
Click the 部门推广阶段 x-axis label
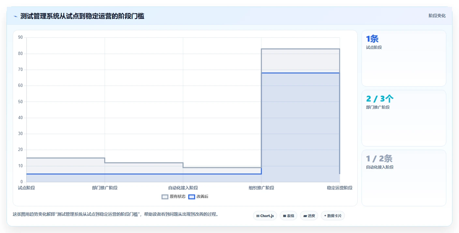pyautogui.click(x=105, y=188)
